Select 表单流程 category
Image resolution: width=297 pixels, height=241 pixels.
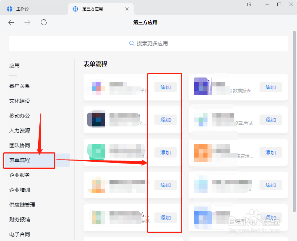pyautogui.click(x=37, y=160)
